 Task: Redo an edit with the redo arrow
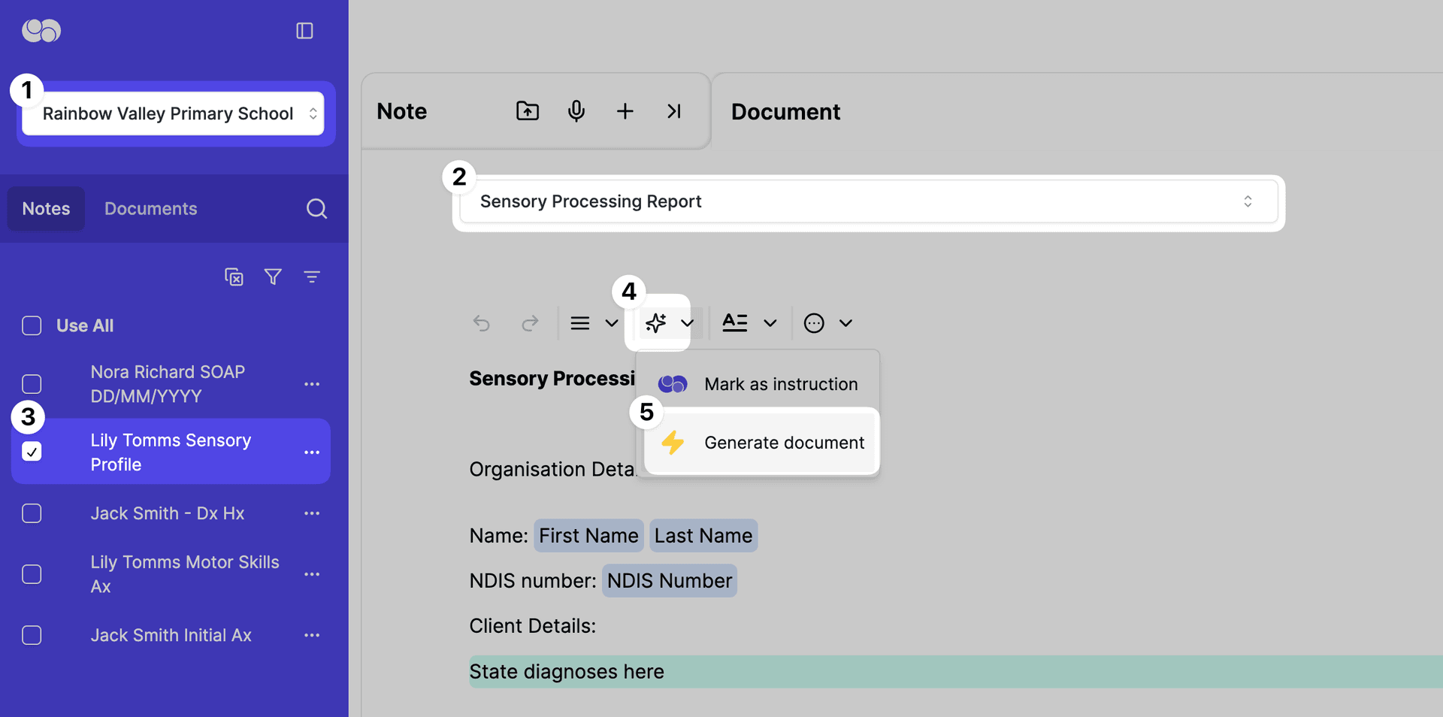tap(531, 323)
